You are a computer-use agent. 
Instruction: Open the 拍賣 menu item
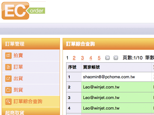coord(31,56)
